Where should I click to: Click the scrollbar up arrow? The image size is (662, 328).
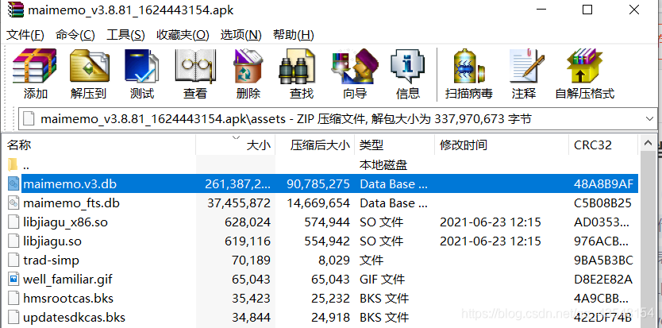[x=648, y=144]
